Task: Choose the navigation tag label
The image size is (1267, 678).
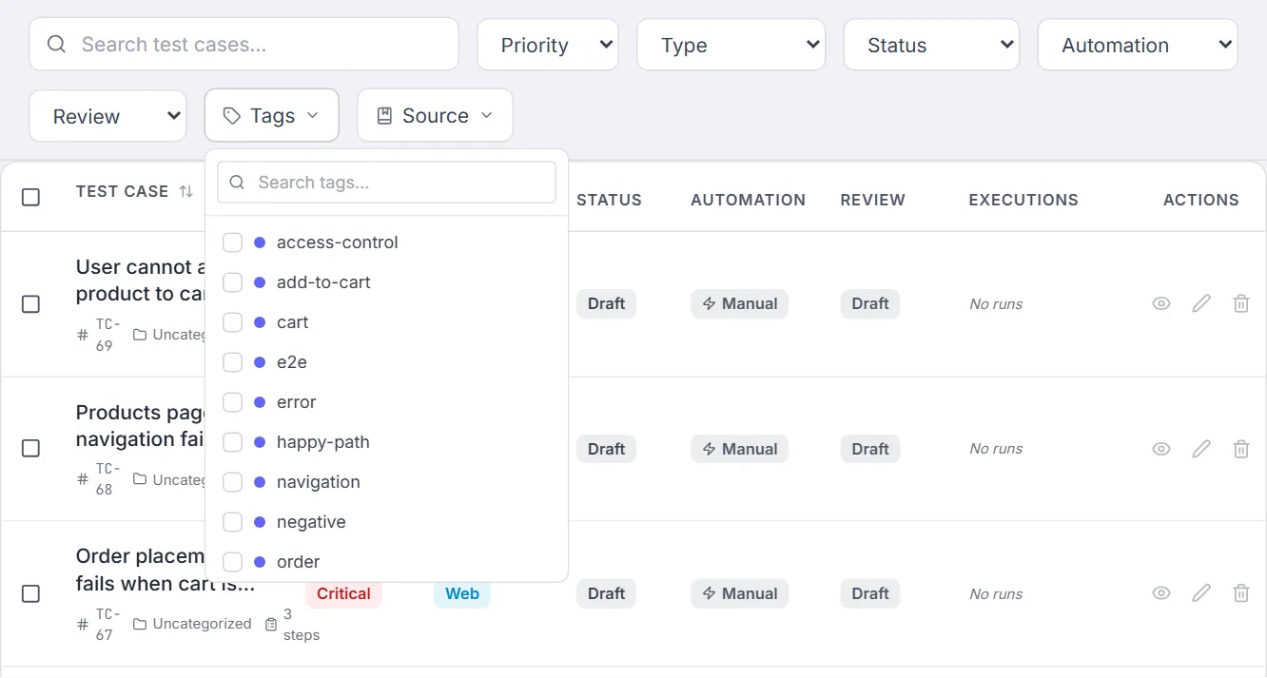Action: point(319,482)
